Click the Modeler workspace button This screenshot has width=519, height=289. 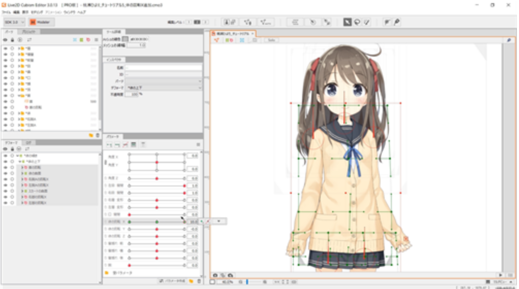click(x=41, y=22)
